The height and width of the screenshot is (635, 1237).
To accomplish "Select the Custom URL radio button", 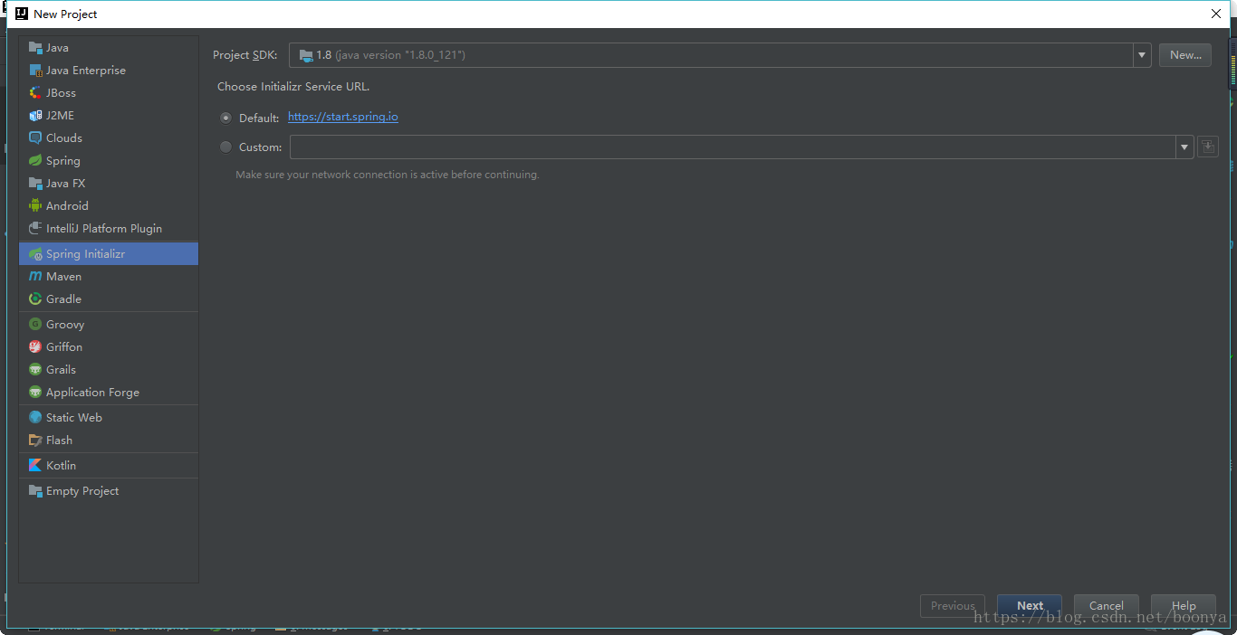I will pyautogui.click(x=225, y=147).
